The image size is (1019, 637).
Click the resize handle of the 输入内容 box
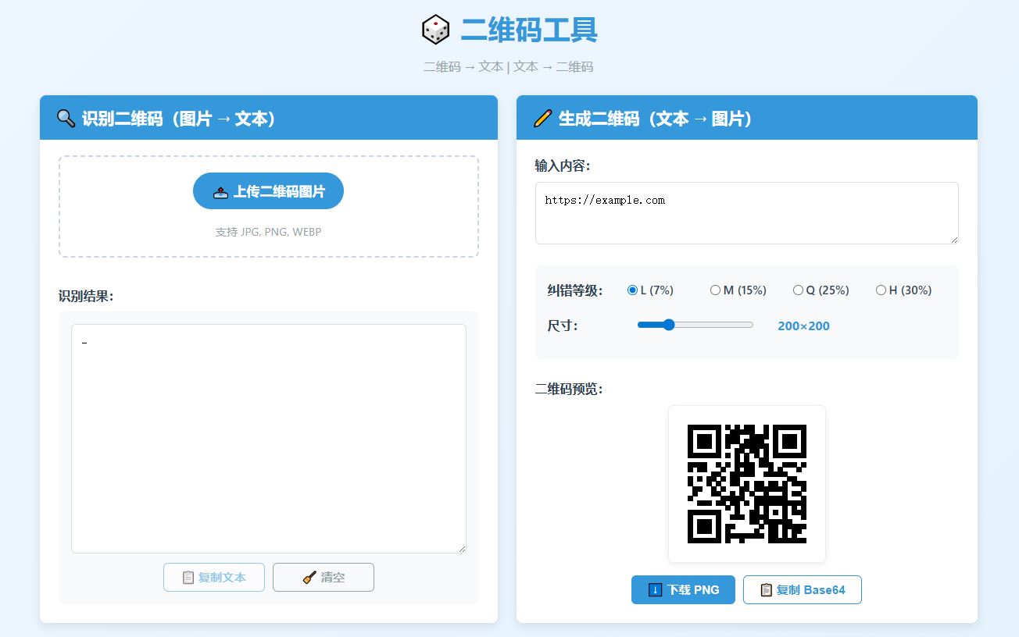(x=953, y=239)
